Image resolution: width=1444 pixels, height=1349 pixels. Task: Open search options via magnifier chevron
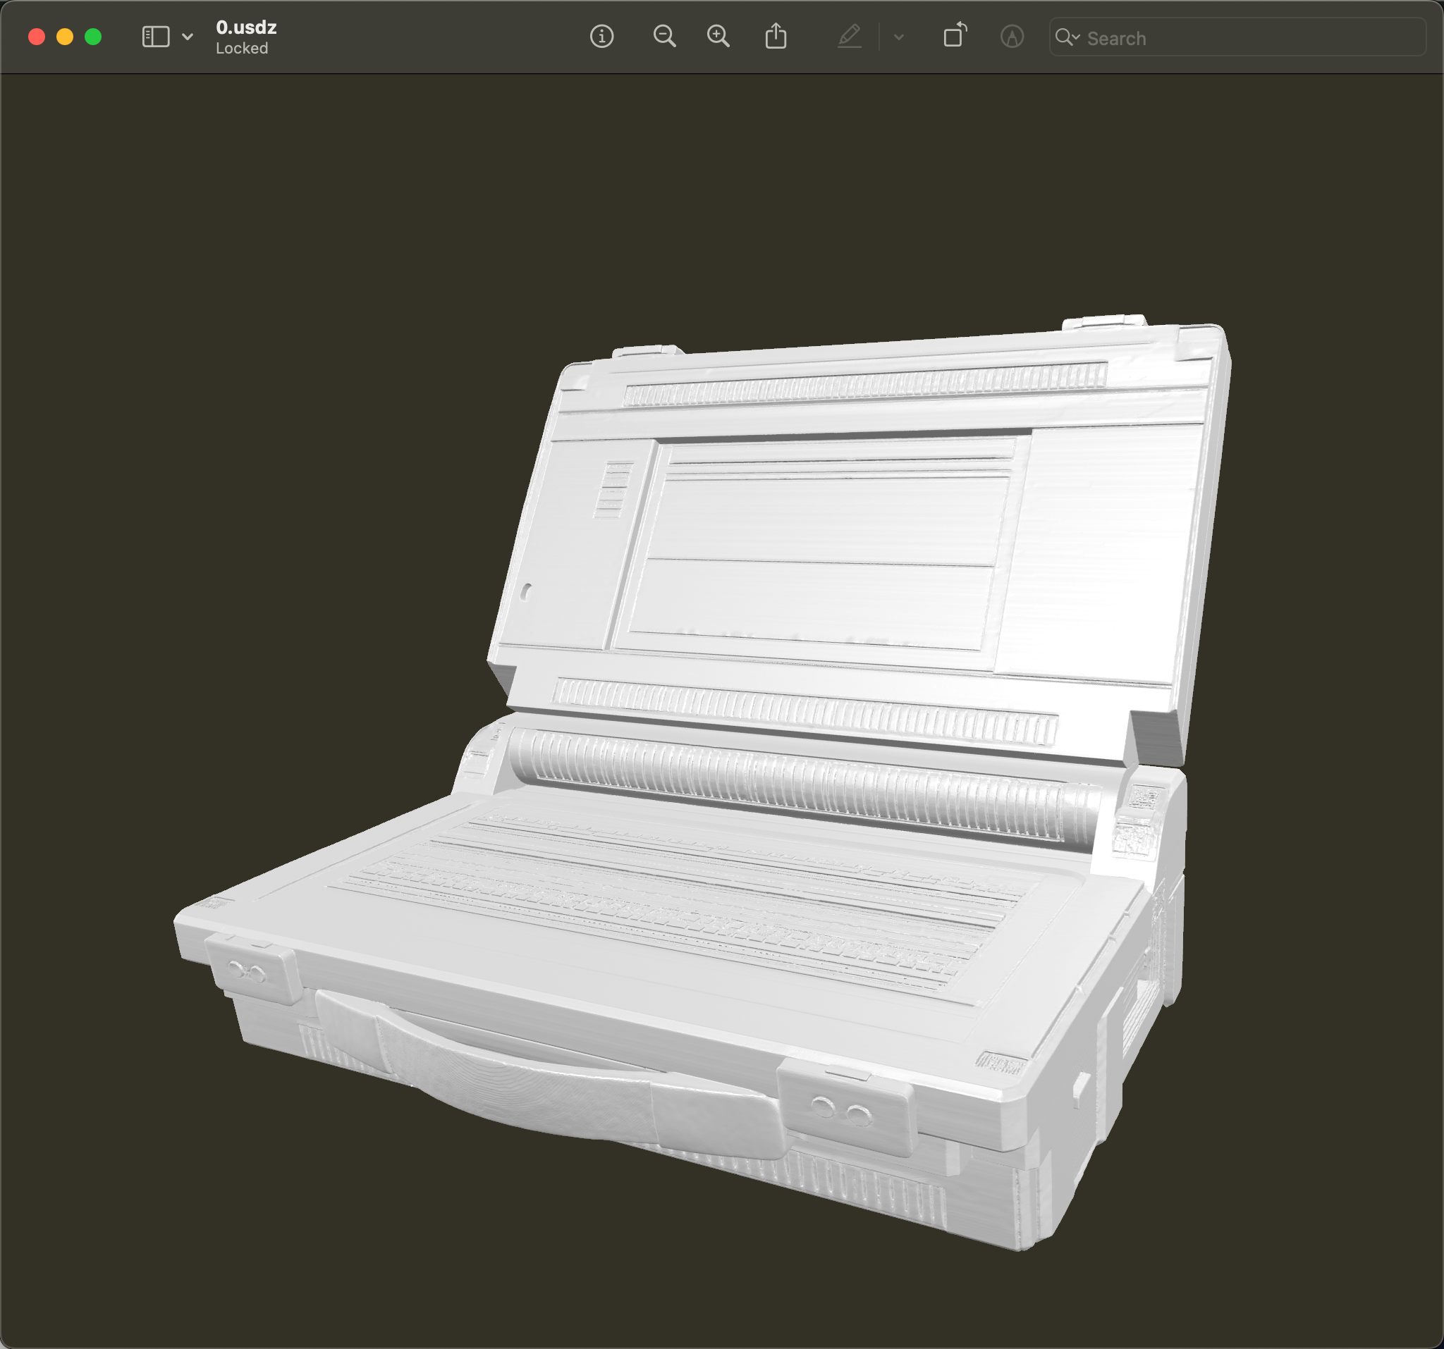click(1067, 37)
